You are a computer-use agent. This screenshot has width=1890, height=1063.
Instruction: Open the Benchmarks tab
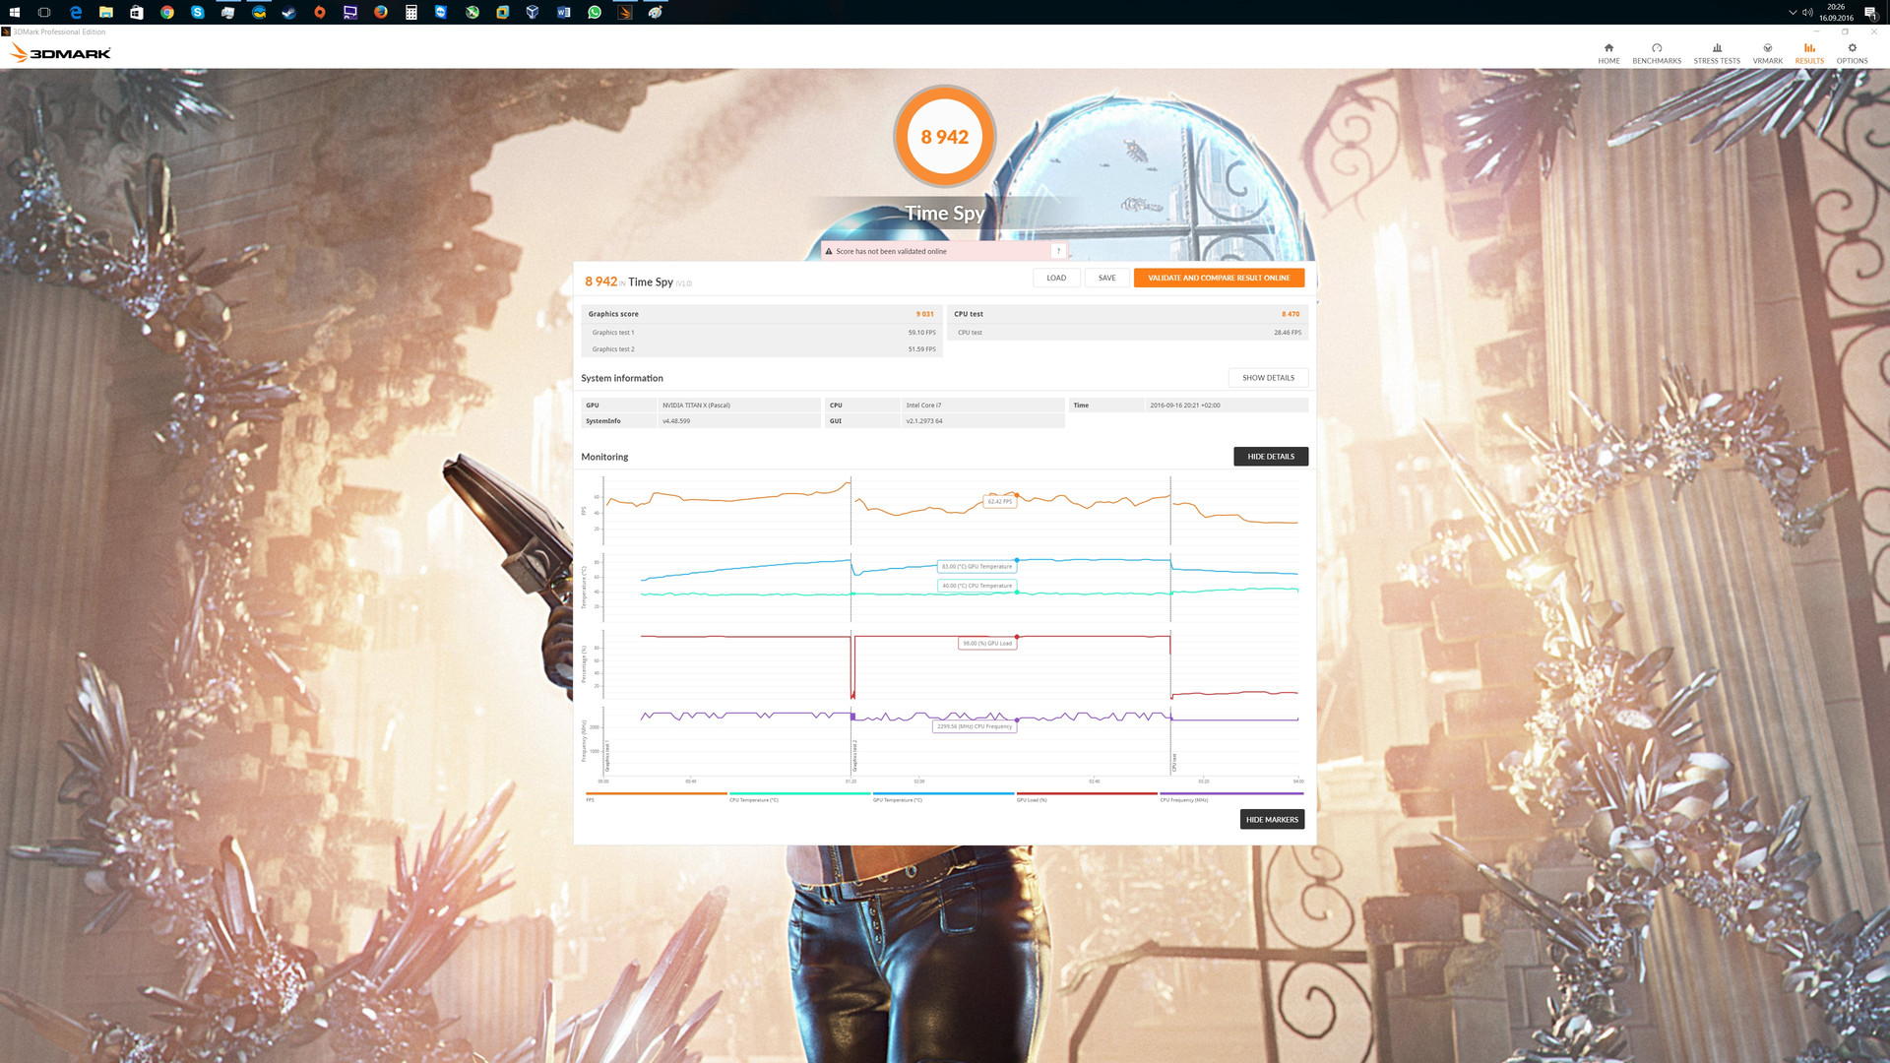(x=1657, y=53)
